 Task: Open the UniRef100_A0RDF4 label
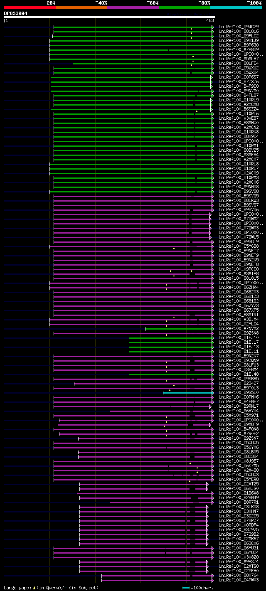(239, 525)
